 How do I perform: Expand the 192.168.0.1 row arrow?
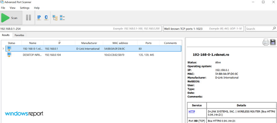point(3,49)
